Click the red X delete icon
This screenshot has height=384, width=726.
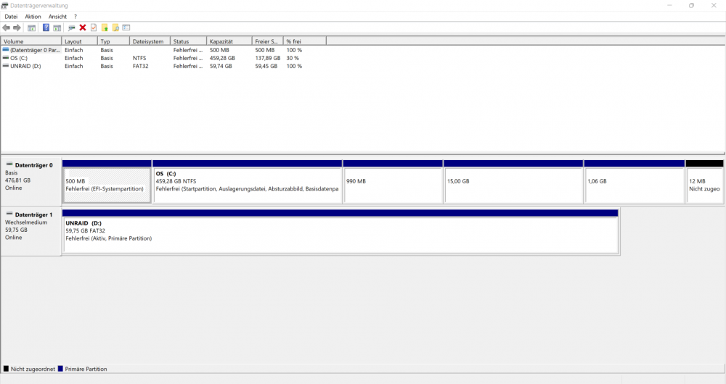pos(83,28)
